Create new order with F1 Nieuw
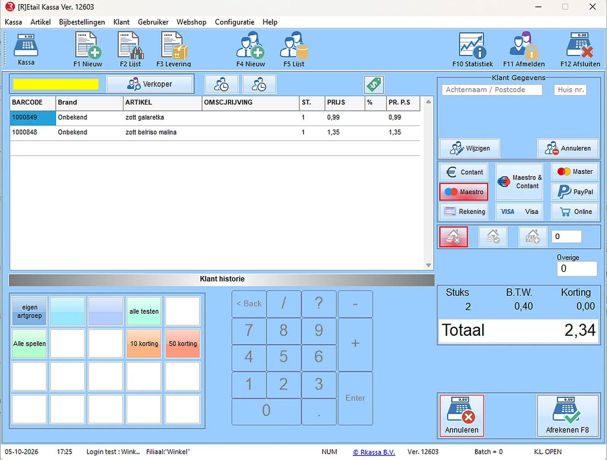The image size is (607, 460). tap(88, 49)
